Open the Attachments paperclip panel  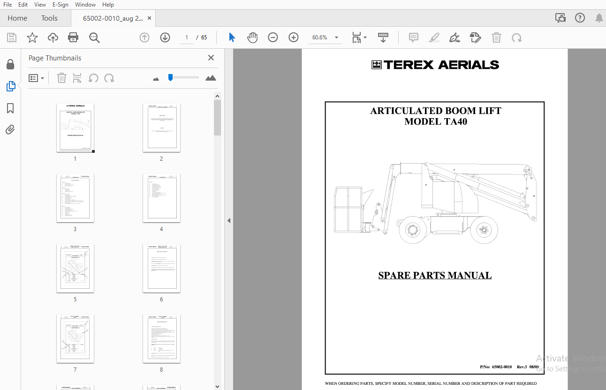tap(10, 130)
